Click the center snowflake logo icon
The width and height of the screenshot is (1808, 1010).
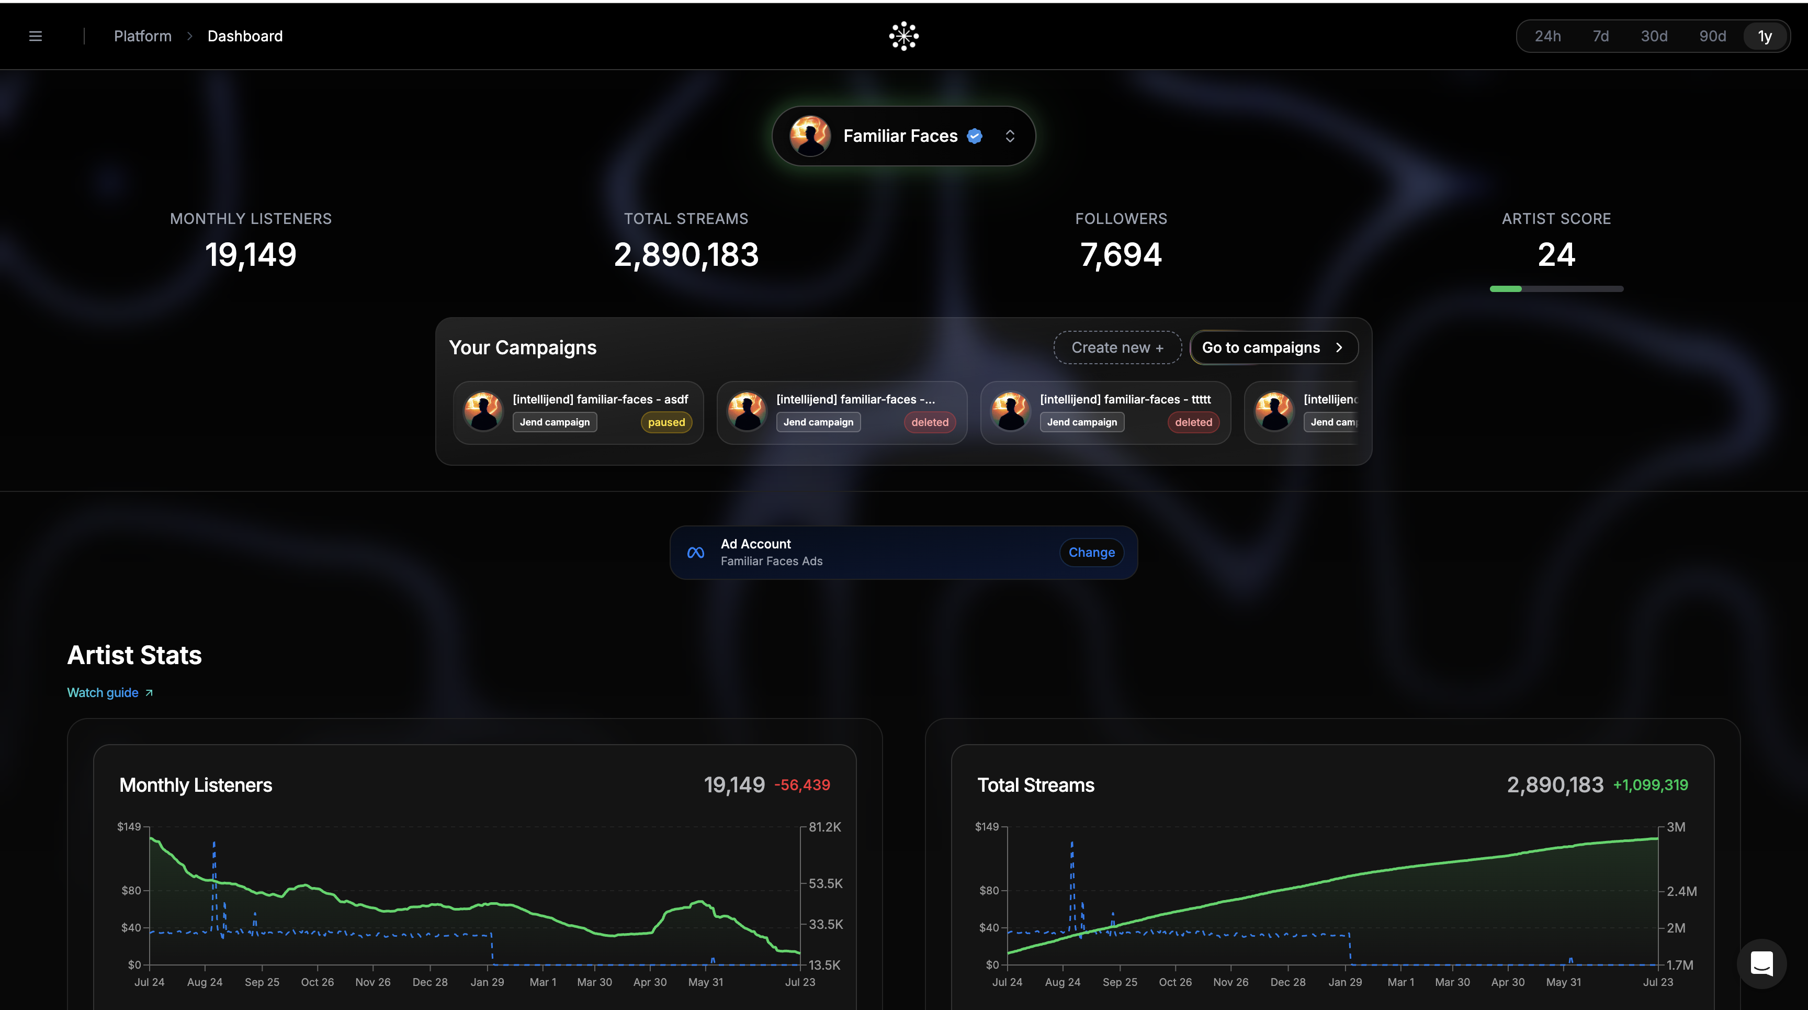[x=903, y=36]
